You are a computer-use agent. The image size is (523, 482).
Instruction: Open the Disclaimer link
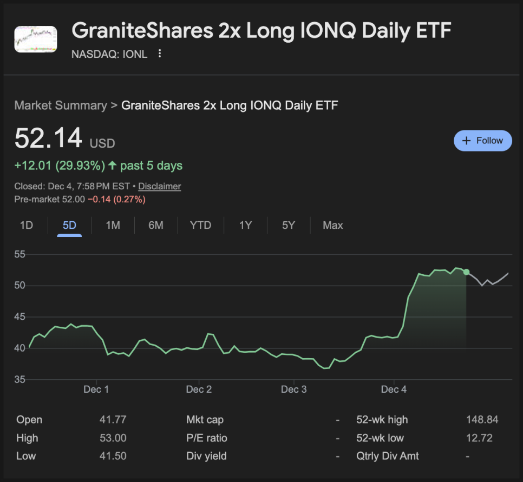click(x=159, y=186)
